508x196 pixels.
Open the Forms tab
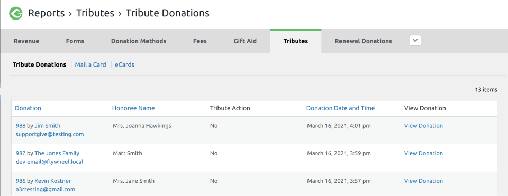point(75,41)
